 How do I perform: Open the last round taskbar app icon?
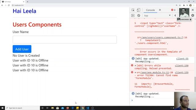click(x=92, y=108)
